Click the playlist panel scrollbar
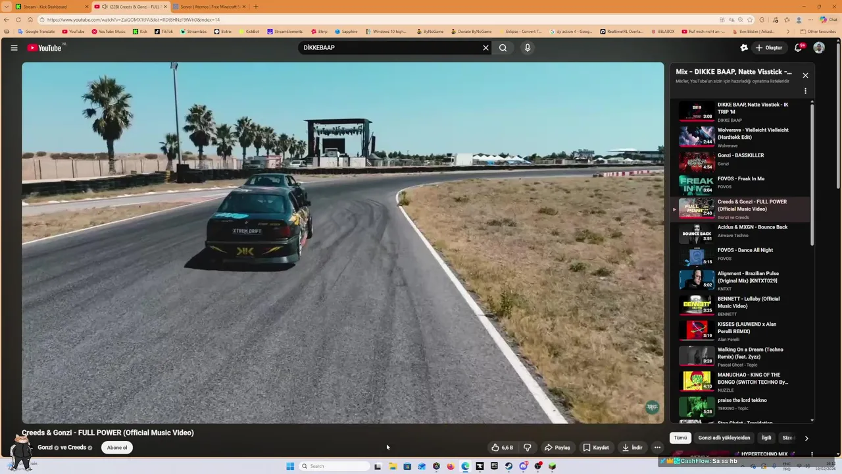842x474 pixels. (812, 174)
